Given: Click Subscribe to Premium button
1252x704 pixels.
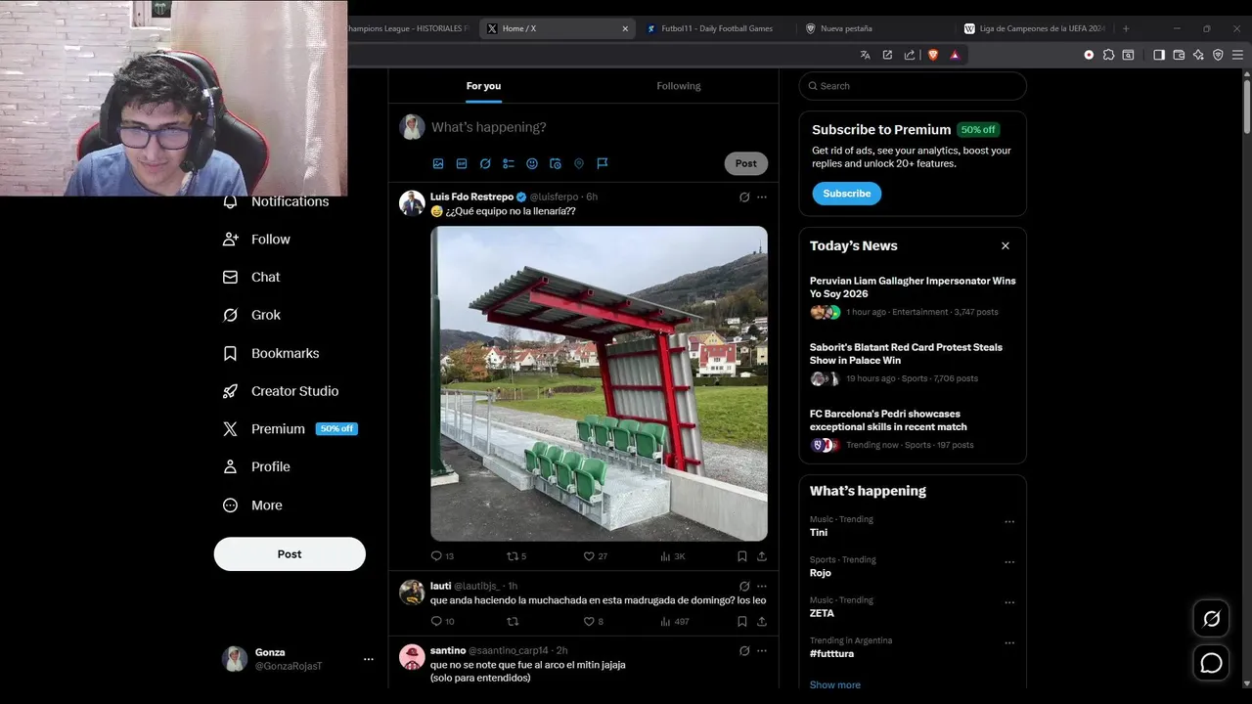Looking at the screenshot, I should coord(847,194).
